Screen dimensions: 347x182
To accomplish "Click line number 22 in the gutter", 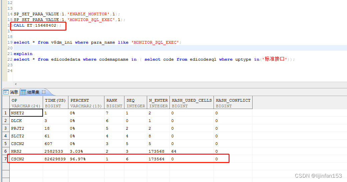I will pos(10,59).
